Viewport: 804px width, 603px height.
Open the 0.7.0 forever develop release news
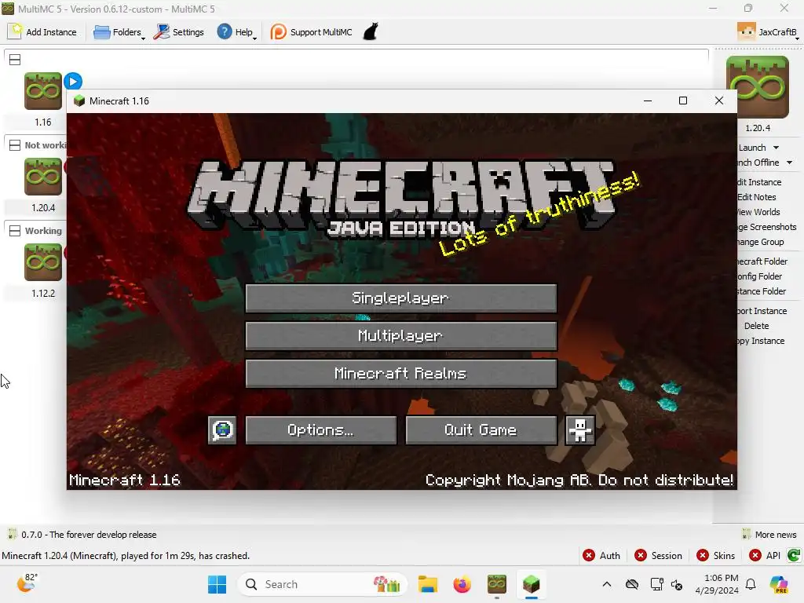(x=89, y=534)
